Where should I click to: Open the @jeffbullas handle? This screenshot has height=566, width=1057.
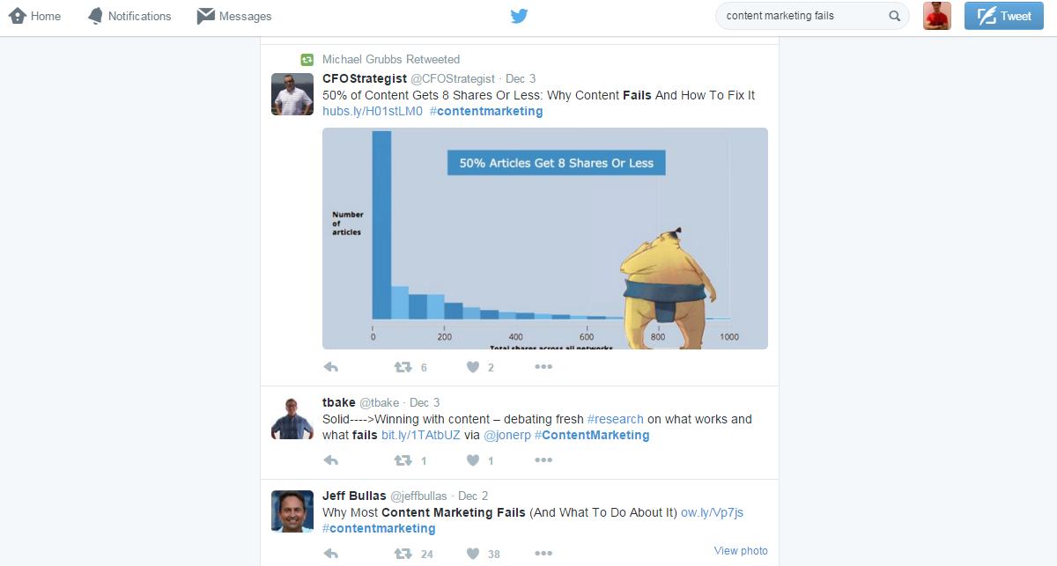[x=418, y=496]
